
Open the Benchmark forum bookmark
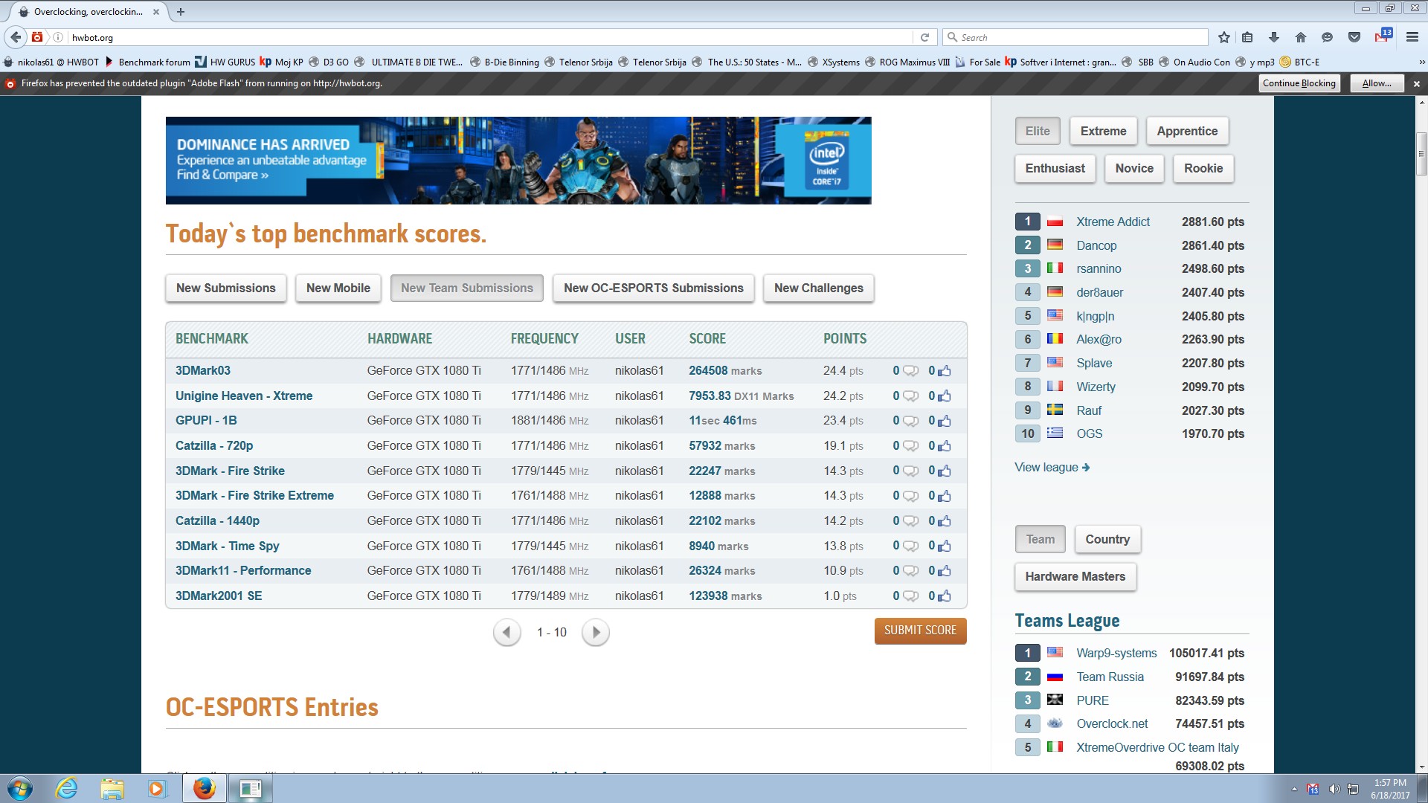(x=148, y=62)
